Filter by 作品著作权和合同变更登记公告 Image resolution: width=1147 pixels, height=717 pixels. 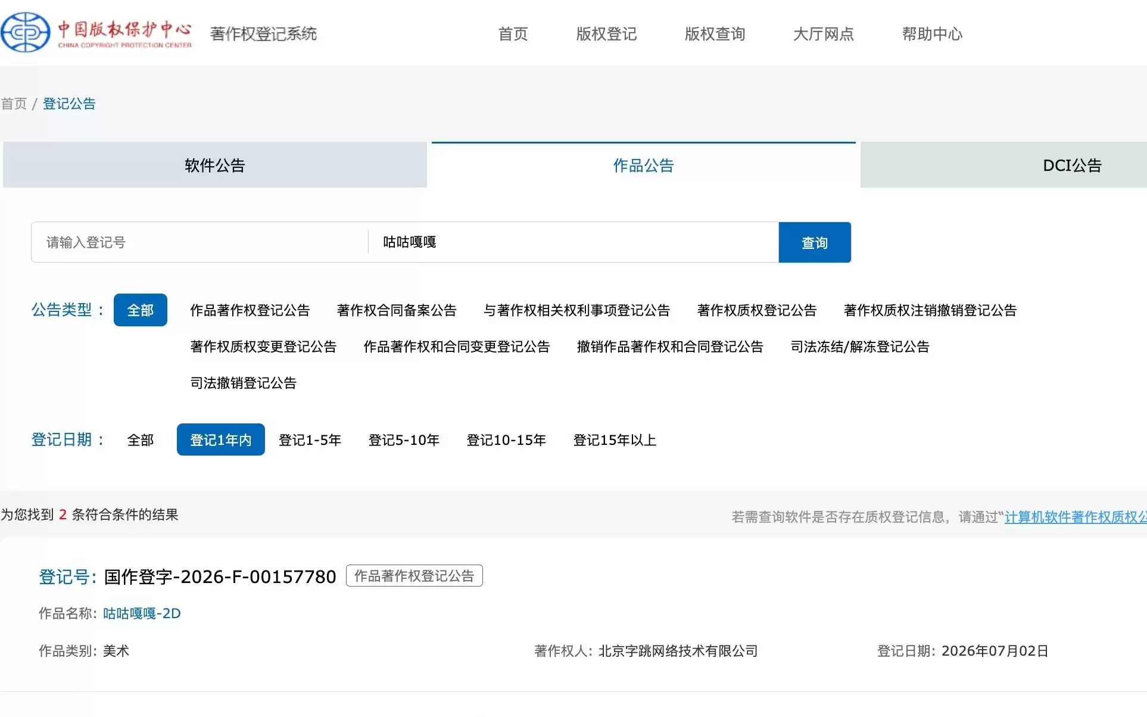pos(457,347)
